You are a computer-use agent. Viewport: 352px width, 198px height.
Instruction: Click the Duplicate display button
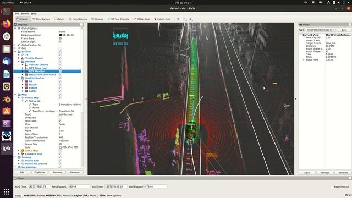tap(40, 172)
